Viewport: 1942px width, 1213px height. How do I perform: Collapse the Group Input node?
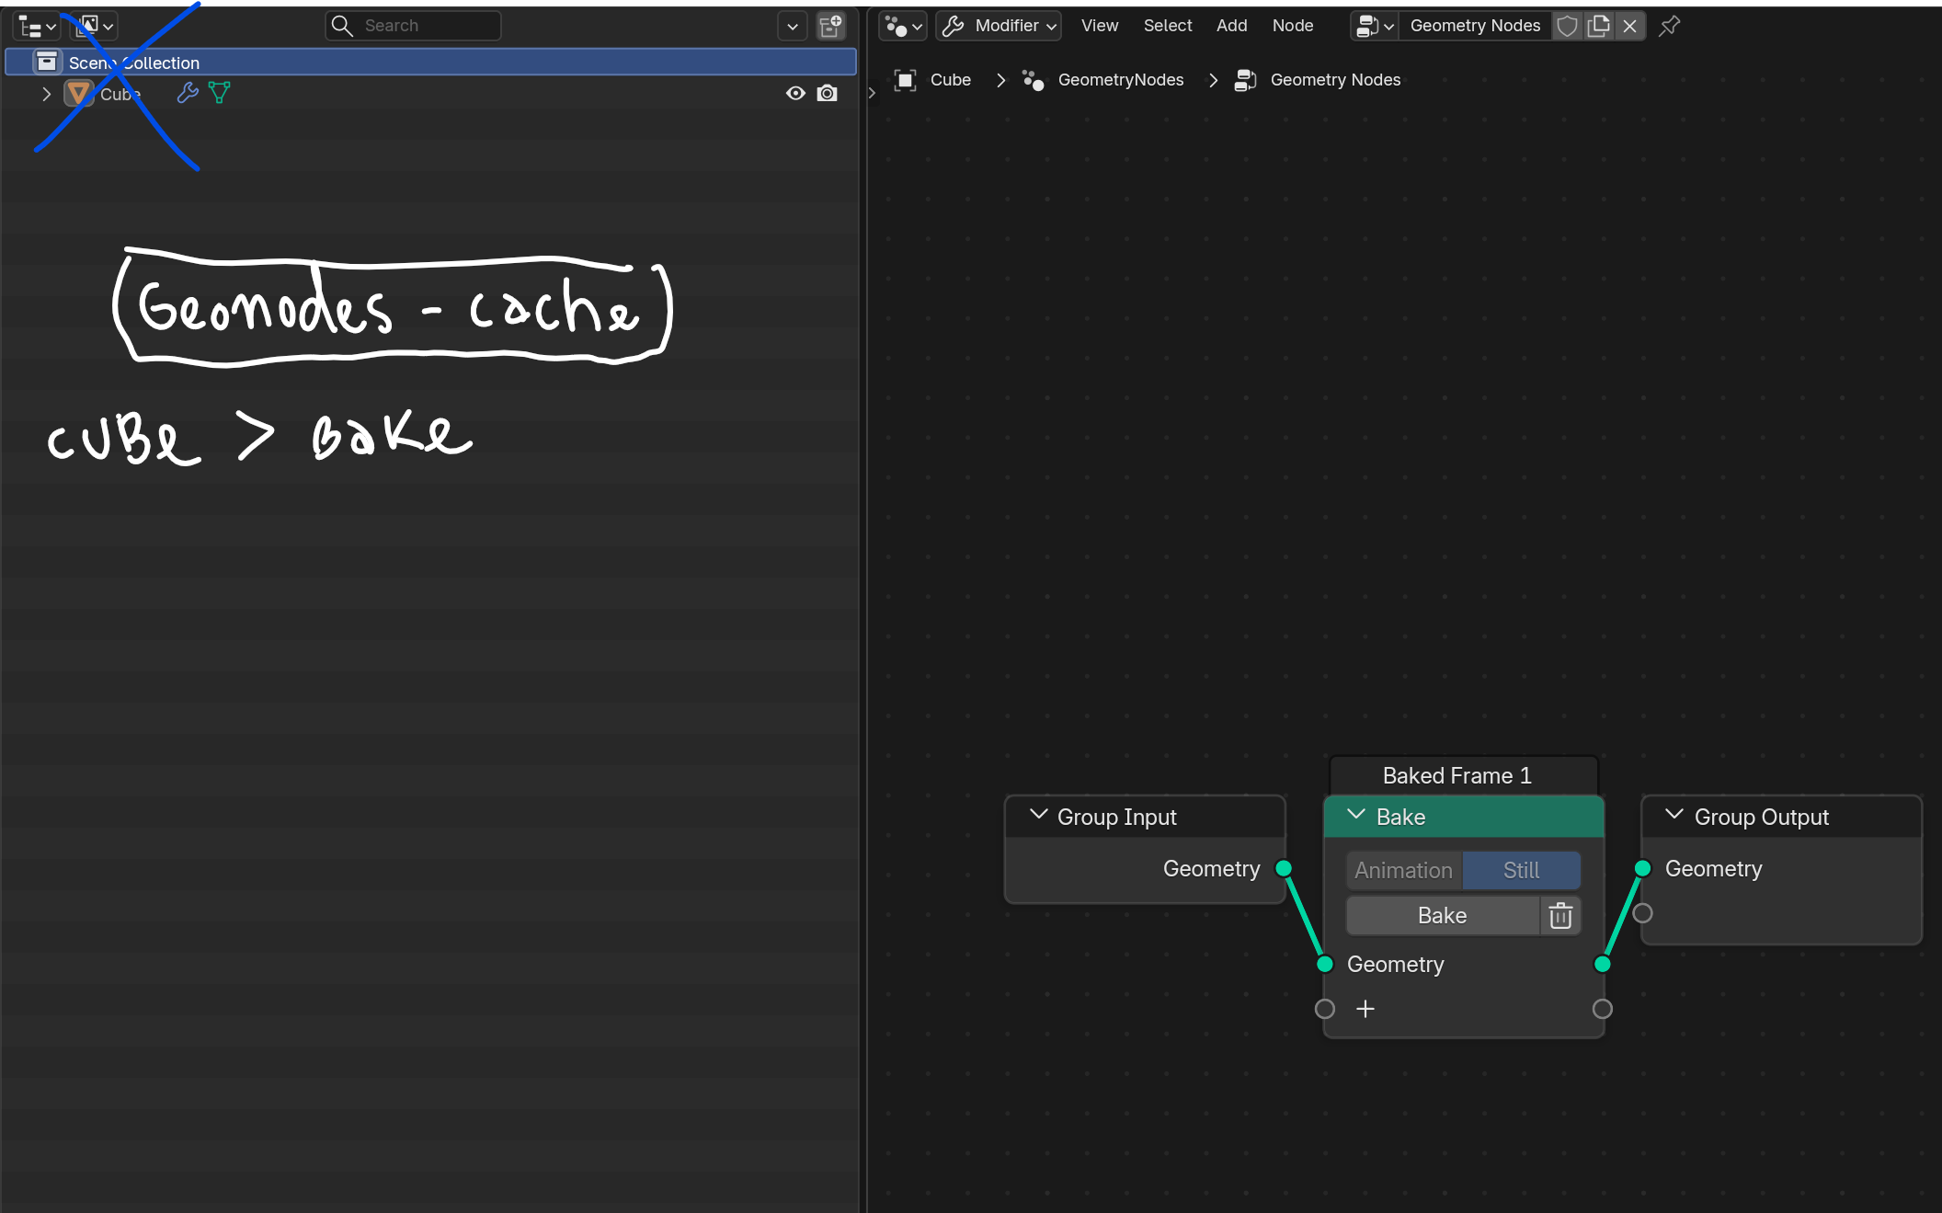pos(1038,815)
